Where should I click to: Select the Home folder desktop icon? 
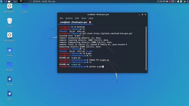tap(10, 52)
